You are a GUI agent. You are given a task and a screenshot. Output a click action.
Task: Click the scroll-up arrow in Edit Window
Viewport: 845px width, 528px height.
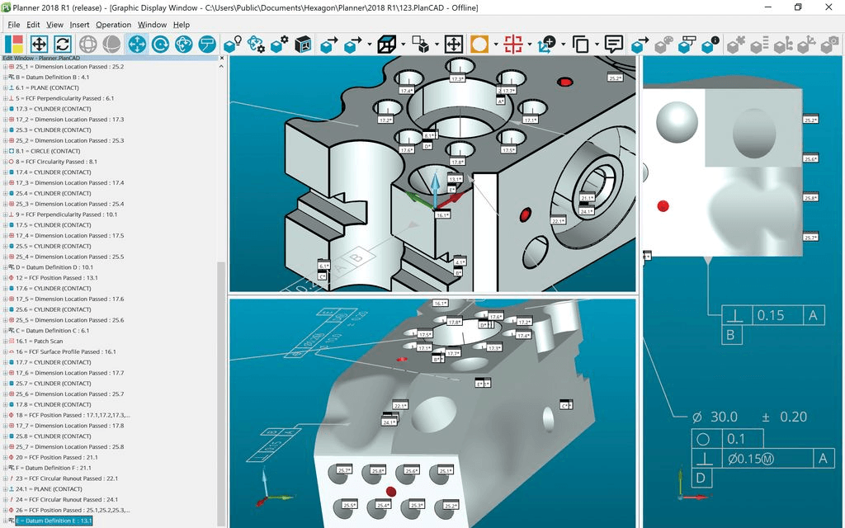(221, 66)
